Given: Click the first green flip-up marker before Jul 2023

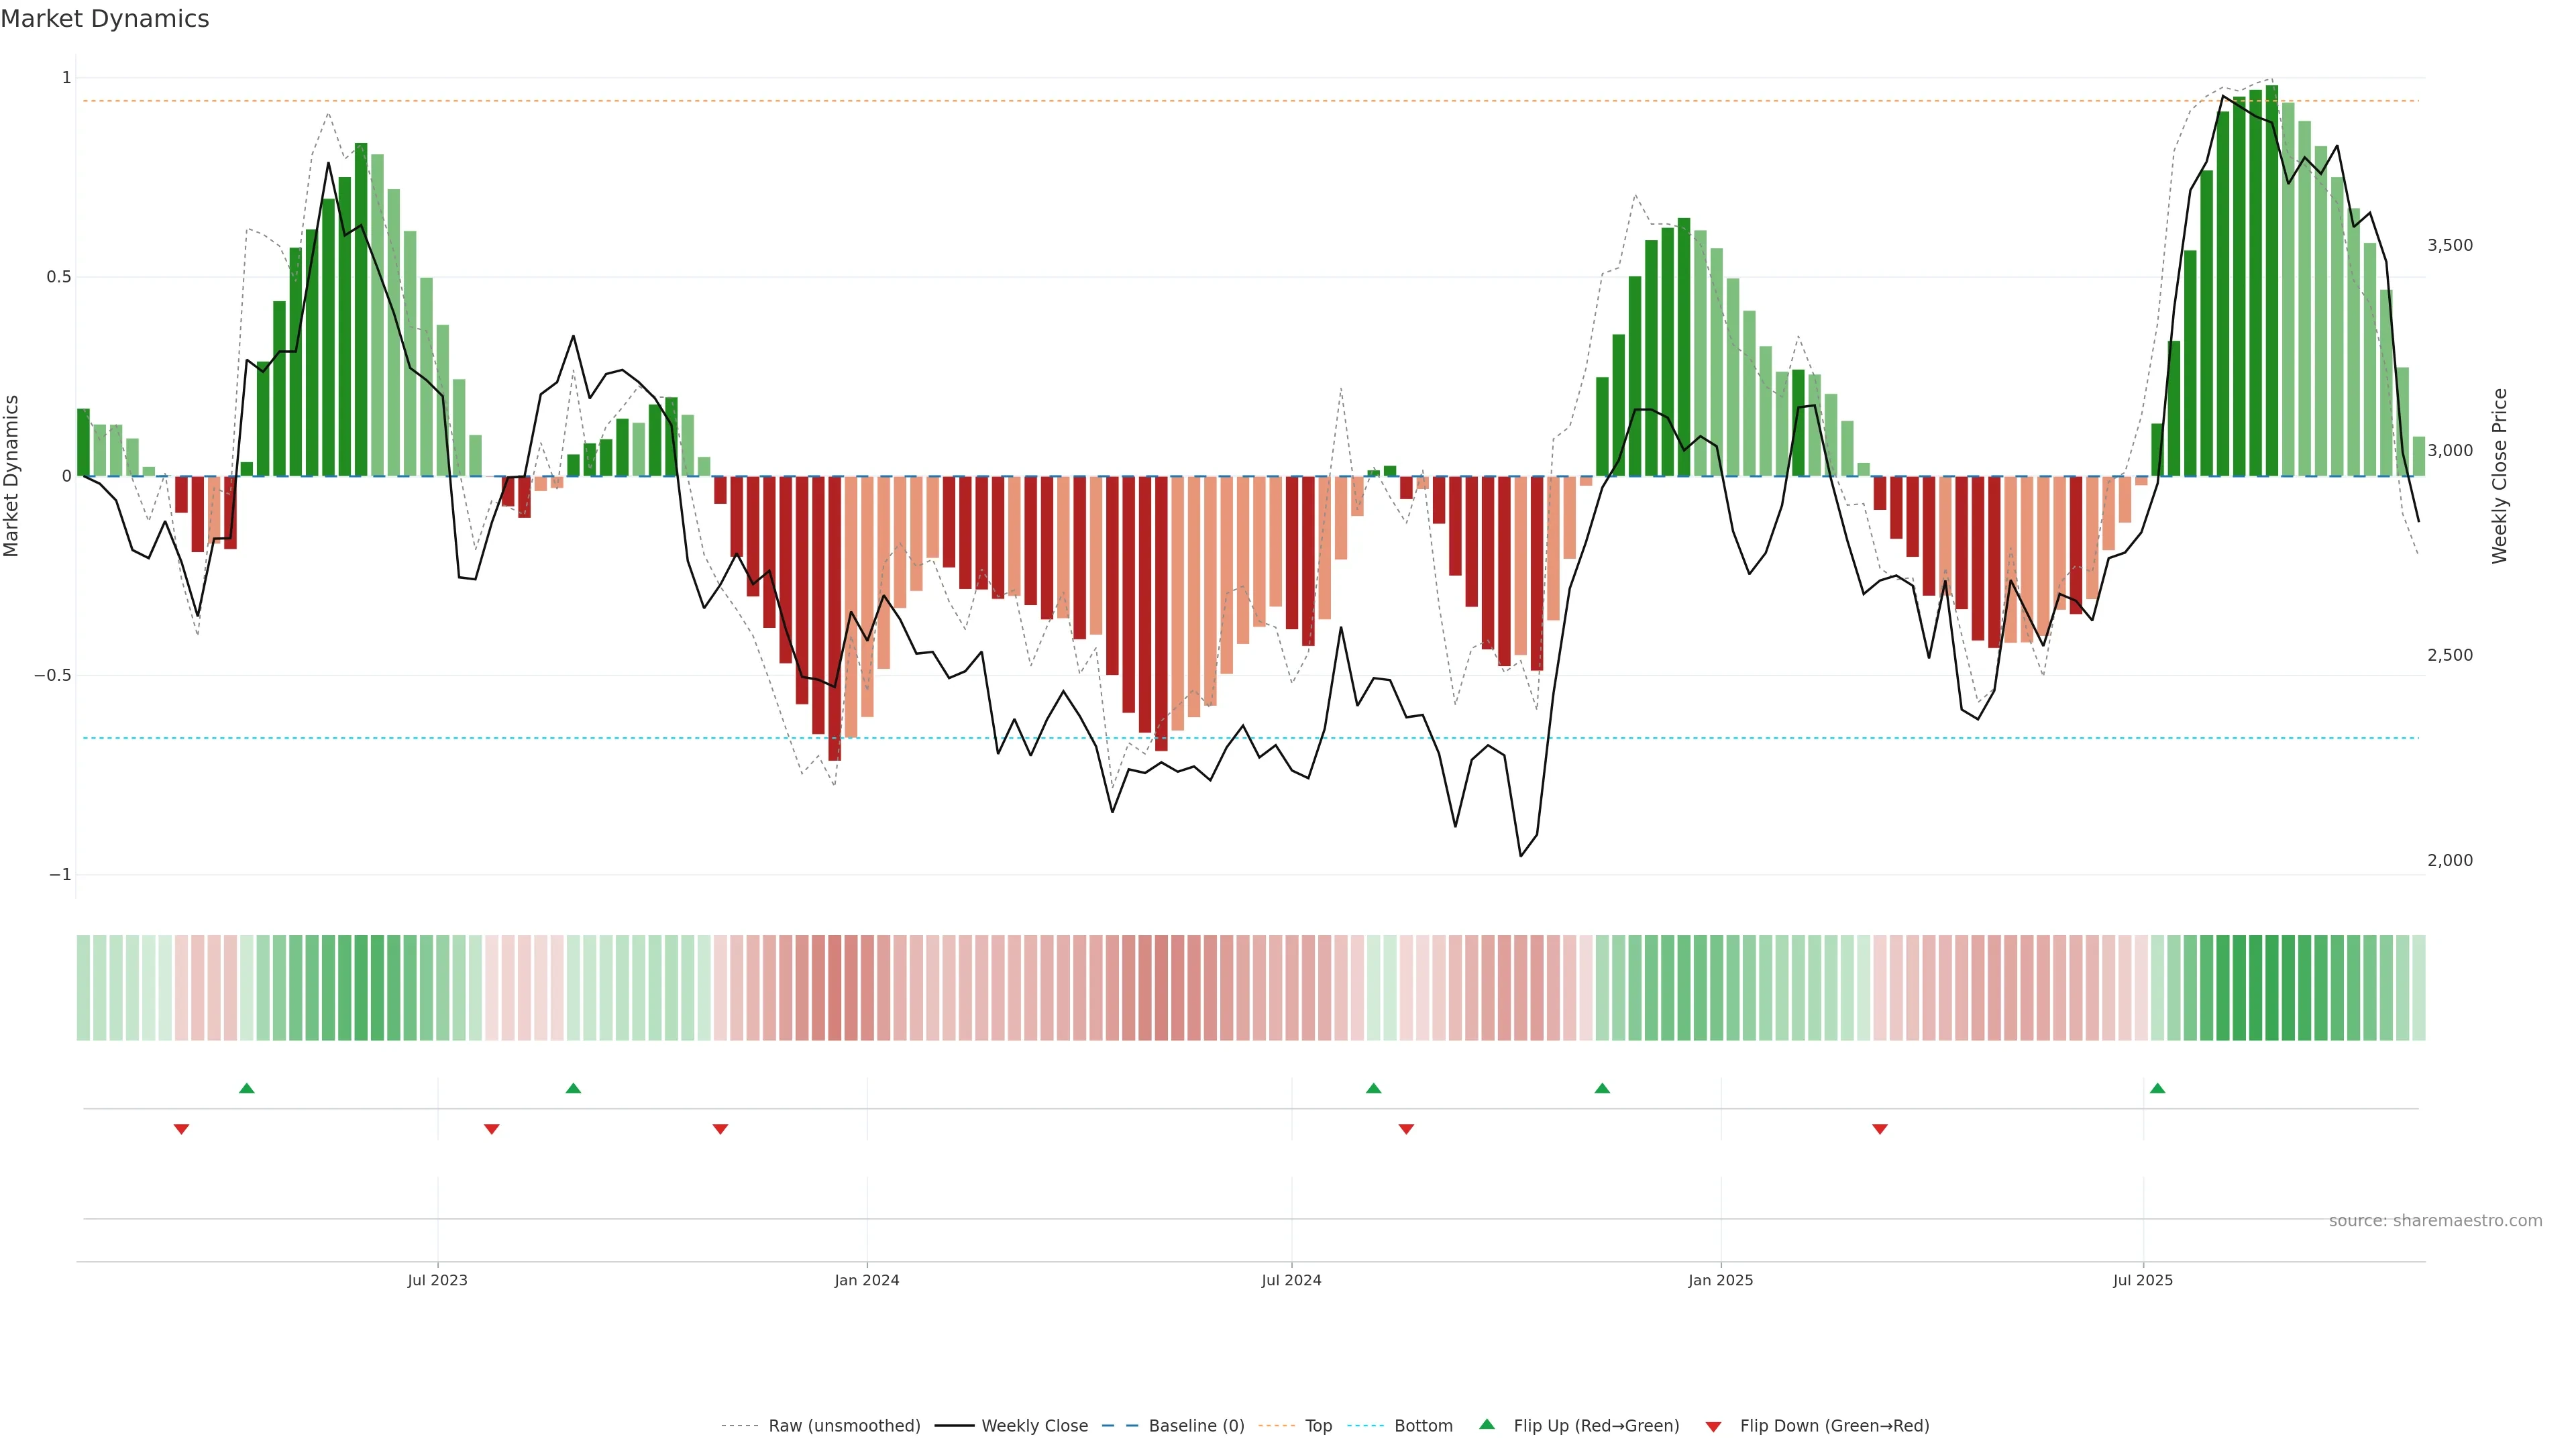Looking at the screenshot, I should (x=247, y=1088).
